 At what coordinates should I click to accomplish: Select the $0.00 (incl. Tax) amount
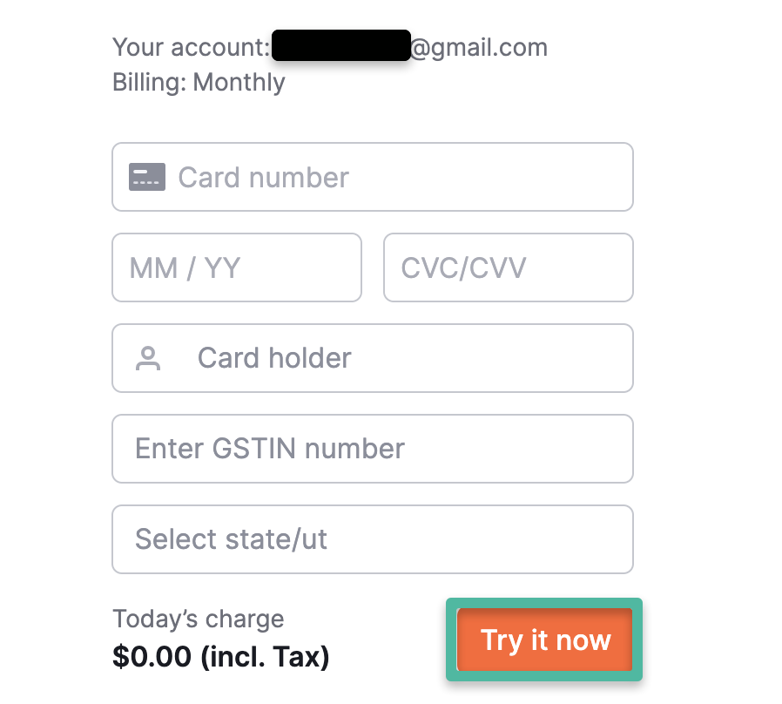click(x=220, y=655)
